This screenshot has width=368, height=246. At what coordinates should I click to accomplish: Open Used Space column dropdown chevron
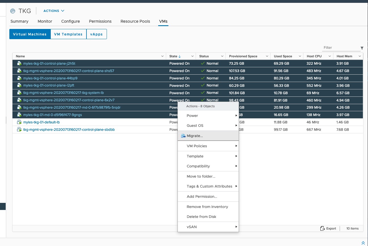coord(300,56)
